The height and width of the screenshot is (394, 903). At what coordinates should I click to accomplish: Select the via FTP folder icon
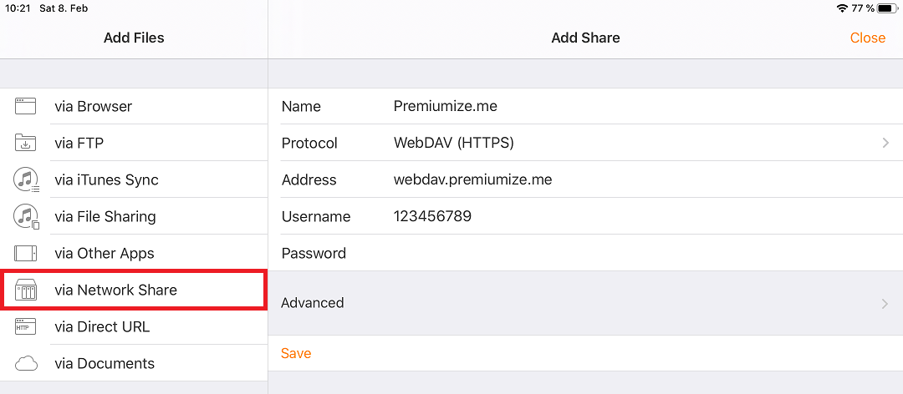(x=25, y=143)
